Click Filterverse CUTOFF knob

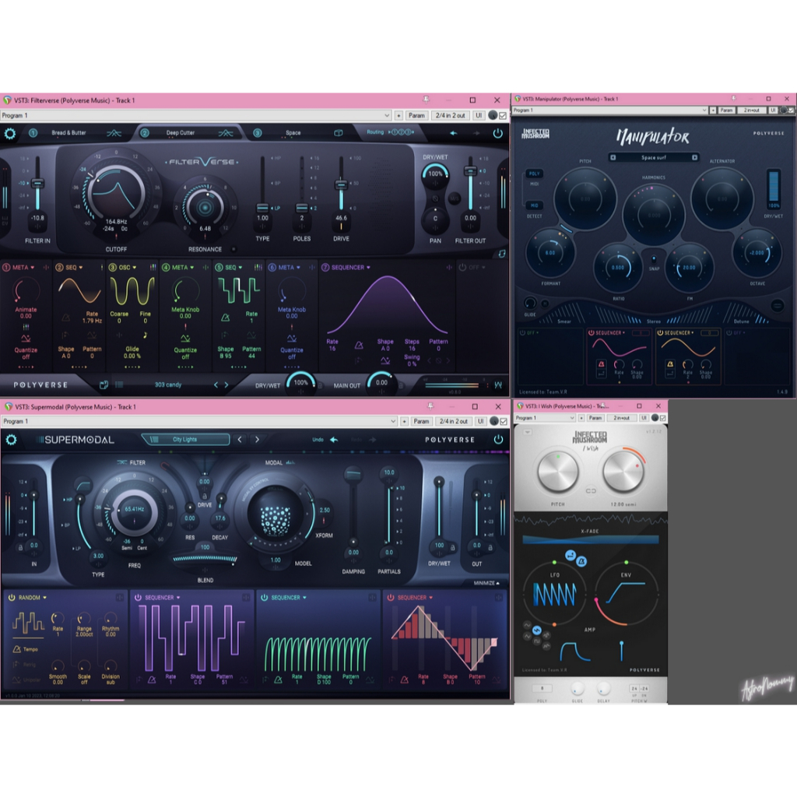click(117, 193)
